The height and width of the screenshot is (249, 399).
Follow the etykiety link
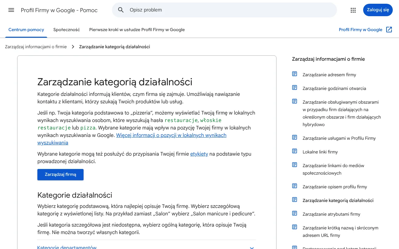point(199,154)
